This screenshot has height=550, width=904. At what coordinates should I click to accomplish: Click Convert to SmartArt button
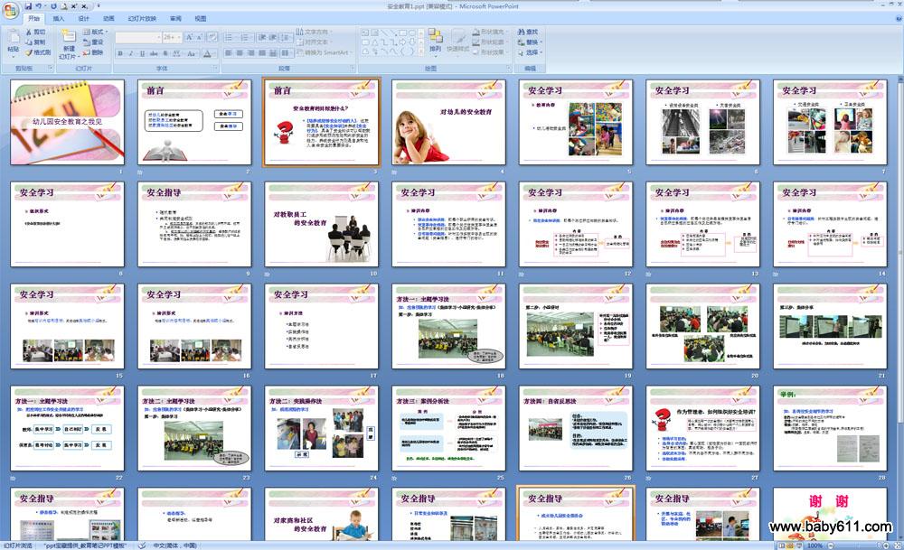point(323,52)
